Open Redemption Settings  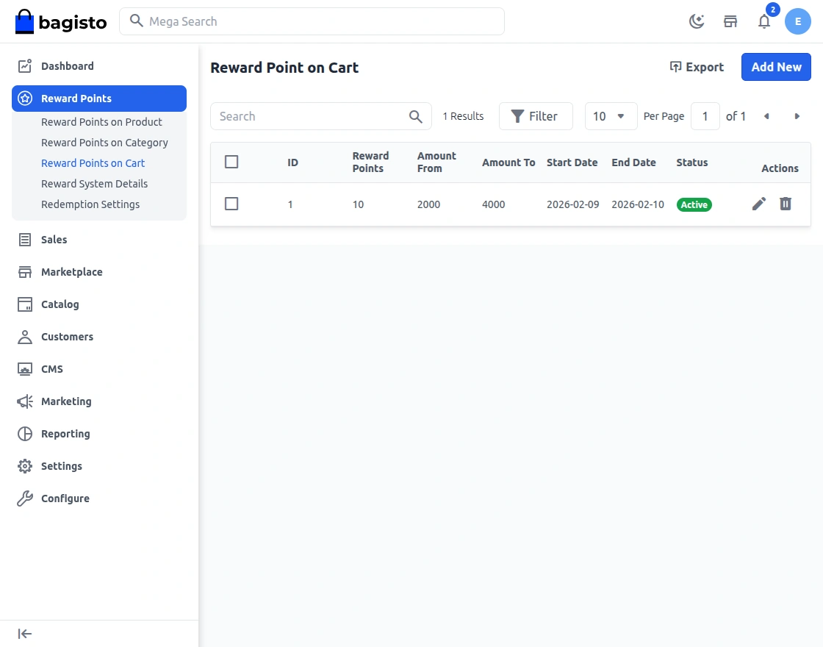[90, 204]
